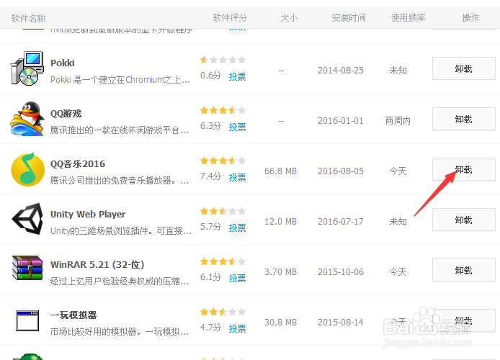Uninstall WinRAR 5.21 using 卸载
The height and width of the screenshot is (360, 500).
tap(463, 270)
